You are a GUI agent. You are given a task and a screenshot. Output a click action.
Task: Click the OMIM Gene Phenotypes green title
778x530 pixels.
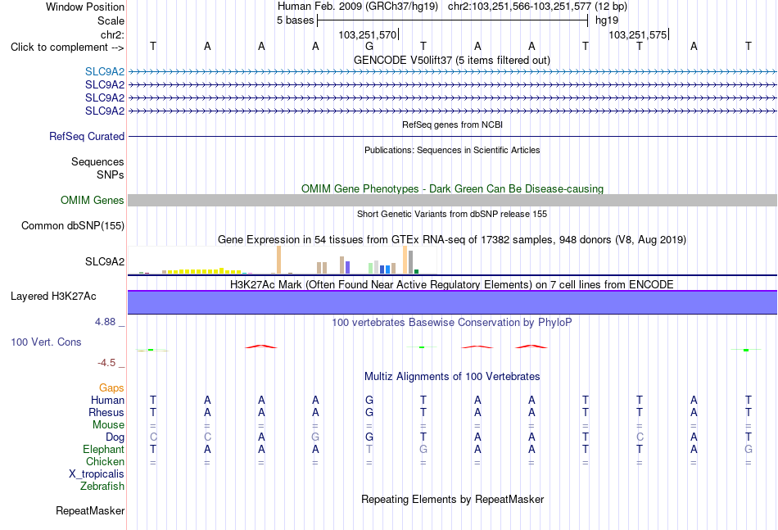[452, 188]
